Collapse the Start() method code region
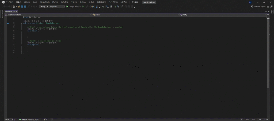This screenshot has width=274, height=121. [x=21, y=31]
